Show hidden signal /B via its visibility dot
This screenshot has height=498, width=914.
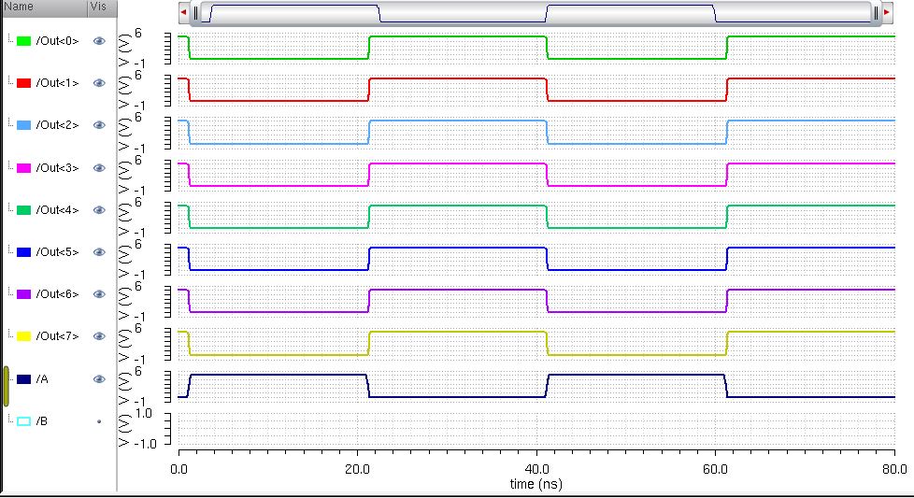(99, 421)
